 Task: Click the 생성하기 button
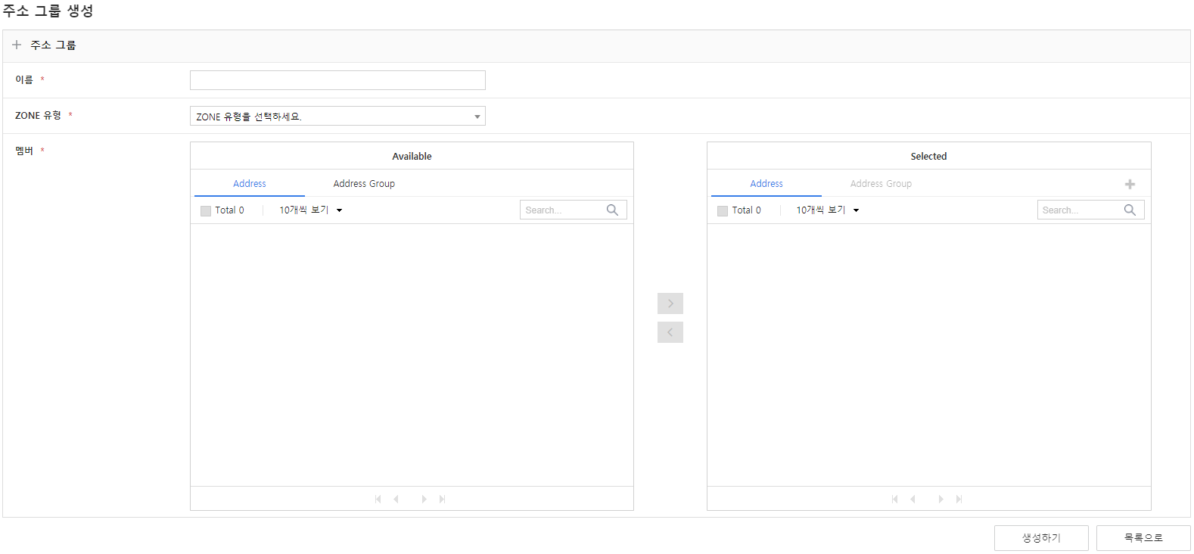tap(1041, 538)
